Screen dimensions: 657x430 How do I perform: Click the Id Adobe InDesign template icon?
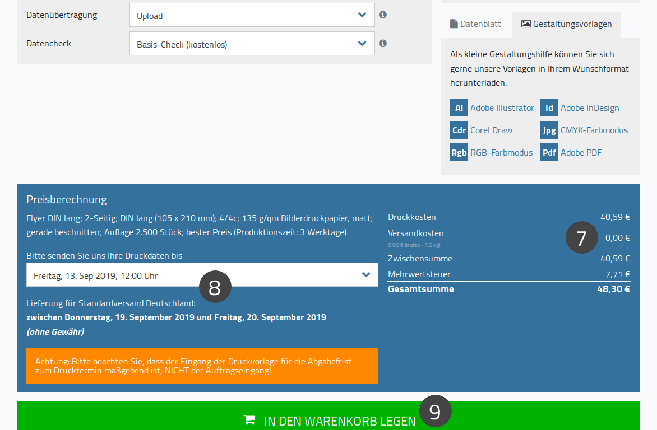(549, 107)
